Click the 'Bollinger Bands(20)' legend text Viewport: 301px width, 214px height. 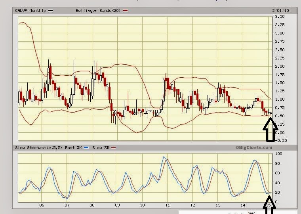coord(98,11)
